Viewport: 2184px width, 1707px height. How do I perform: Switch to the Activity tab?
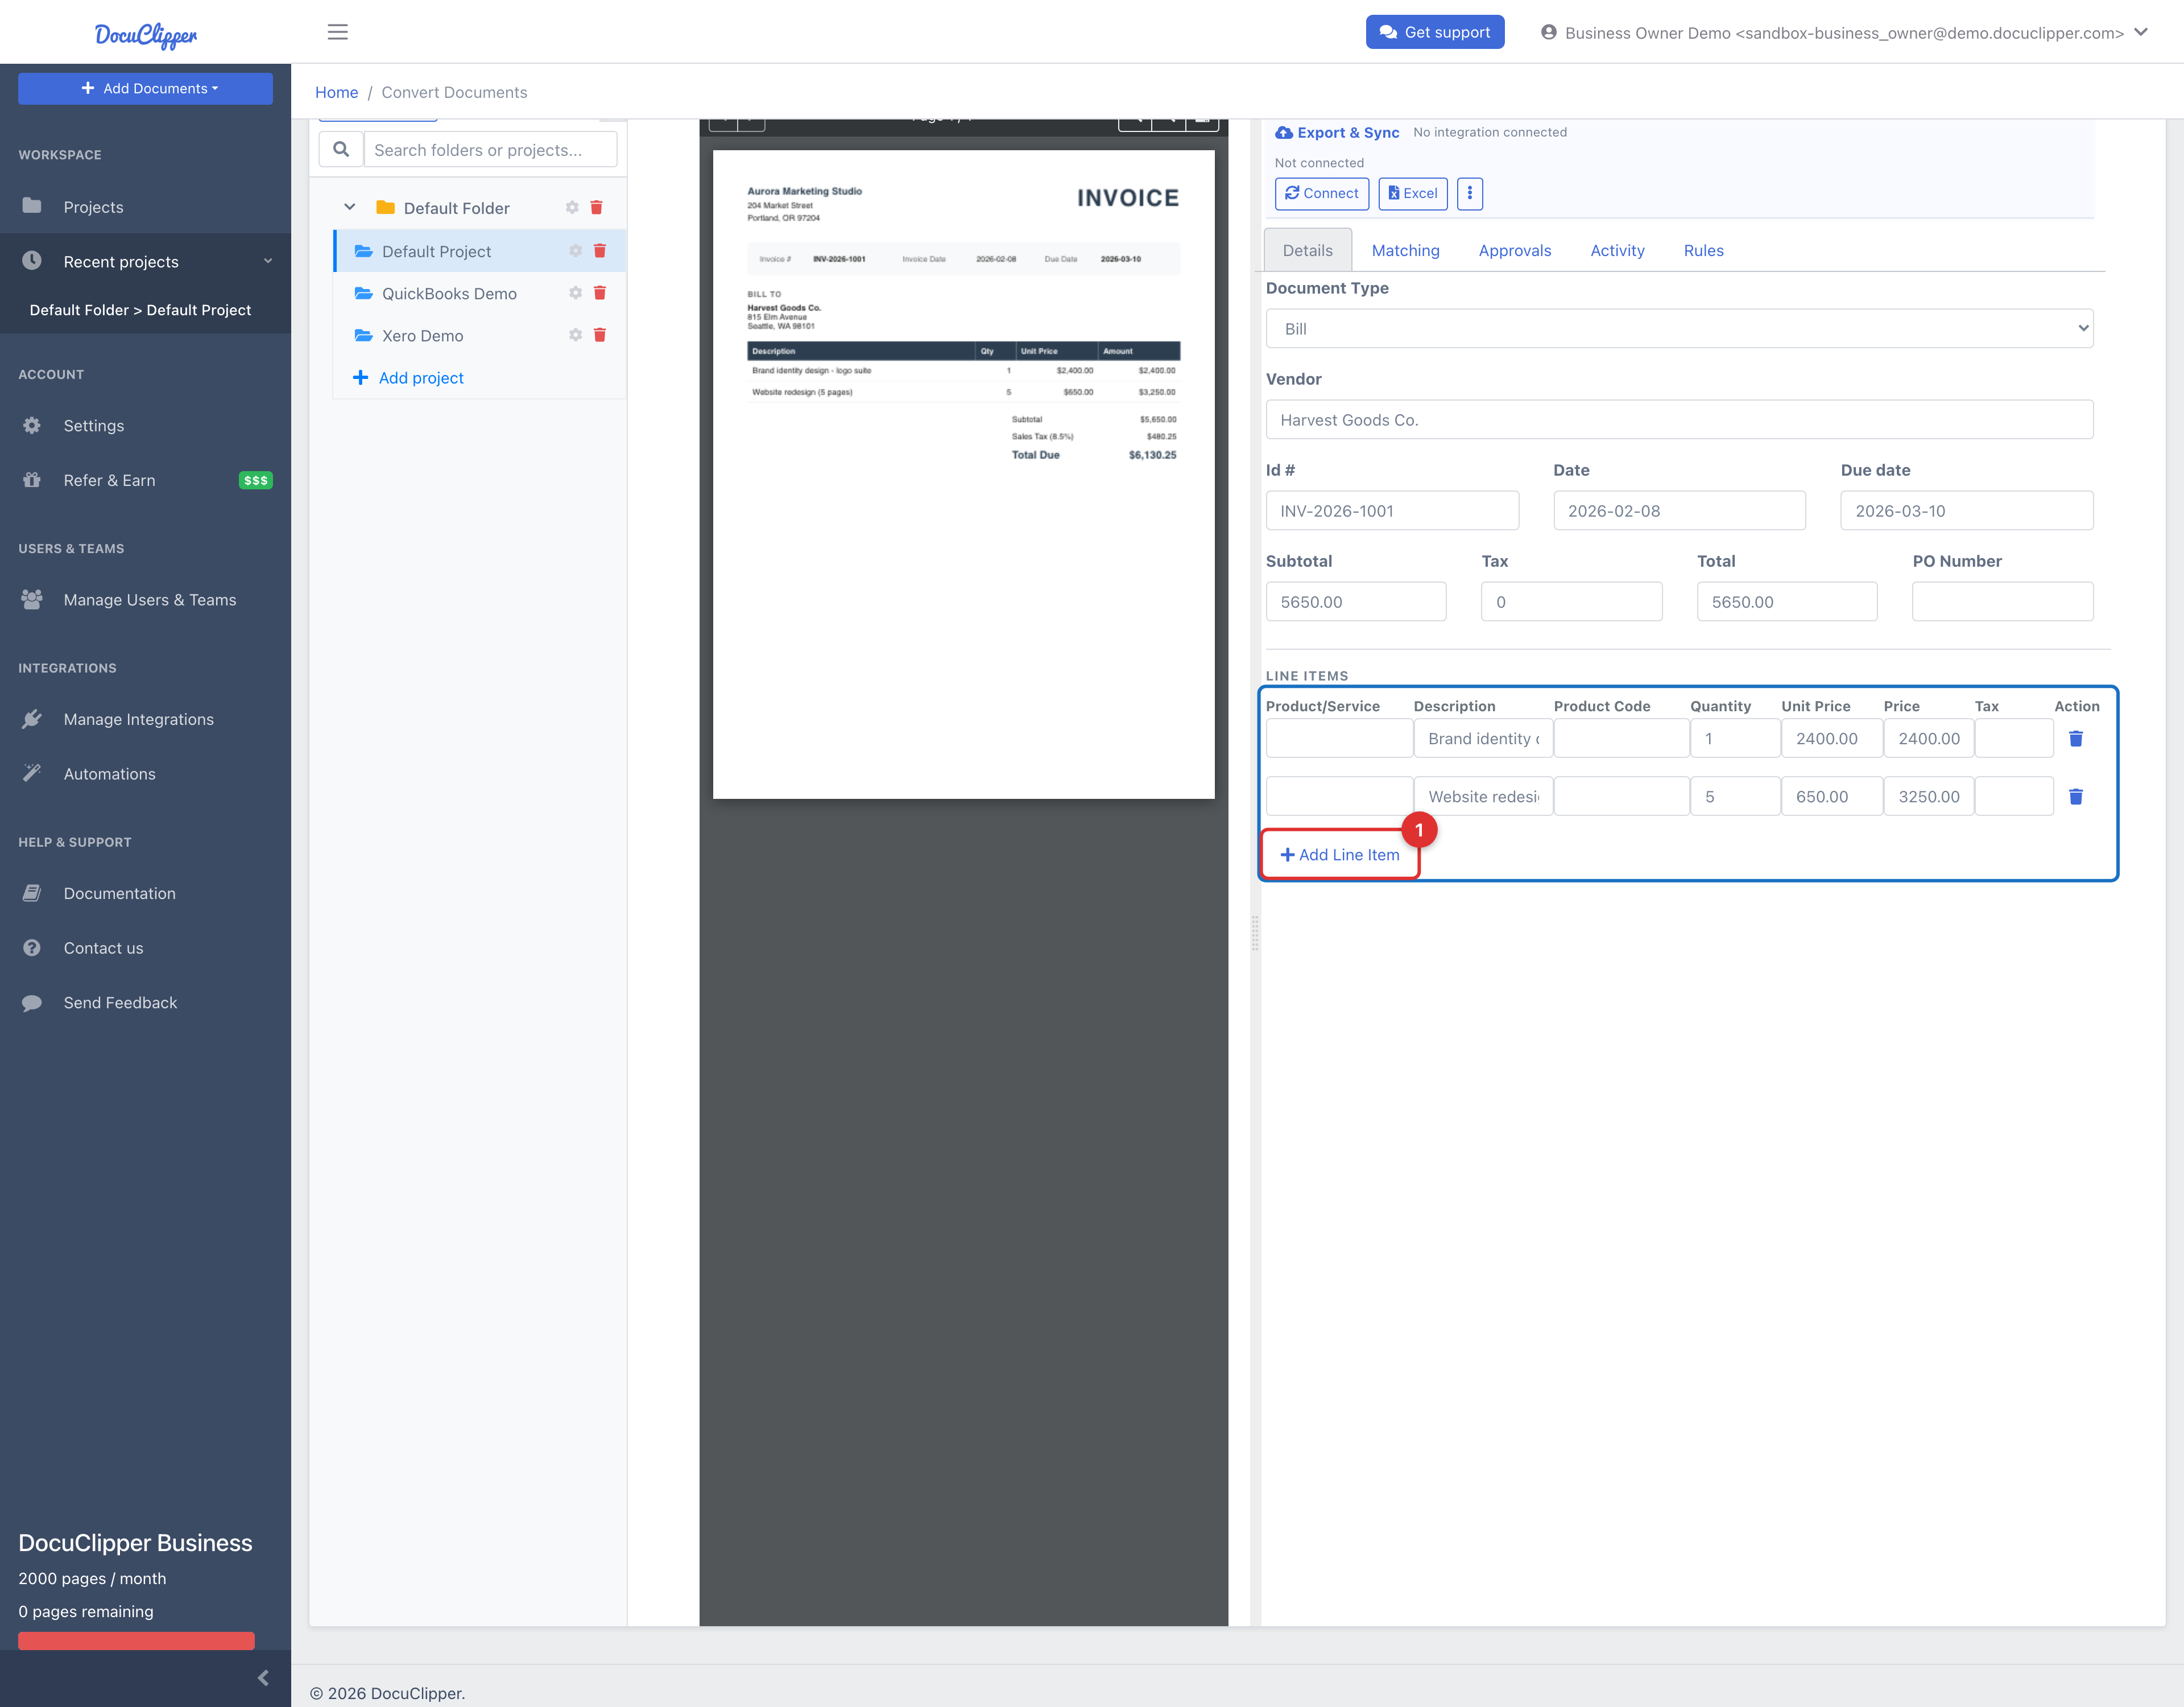coord(1617,250)
